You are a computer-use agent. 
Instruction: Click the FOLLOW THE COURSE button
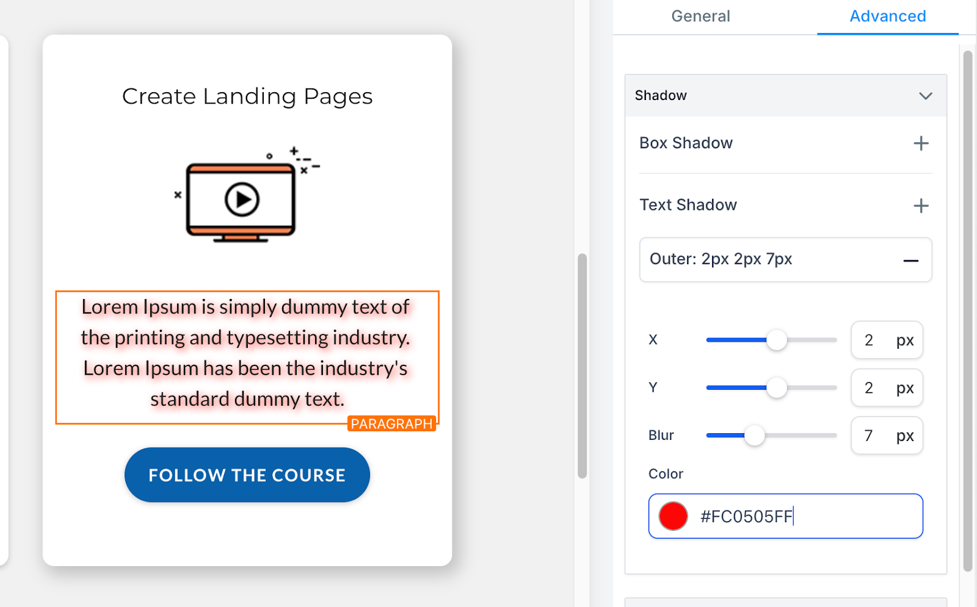pyautogui.click(x=247, y=475)
